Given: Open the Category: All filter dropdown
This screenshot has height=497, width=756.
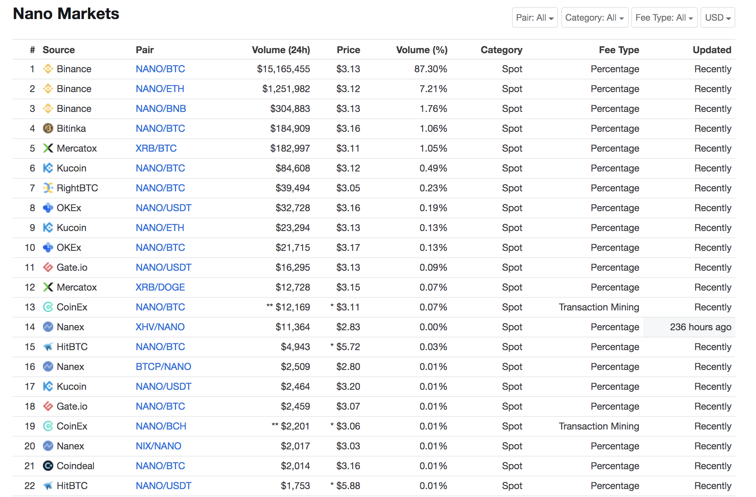Looking at the screenshot, I should 595,18.
